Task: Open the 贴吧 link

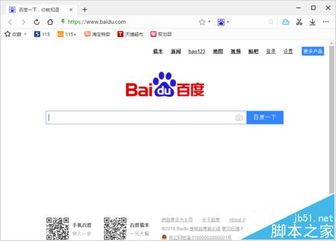Action: pyautogui.click(x=253, y=52)
